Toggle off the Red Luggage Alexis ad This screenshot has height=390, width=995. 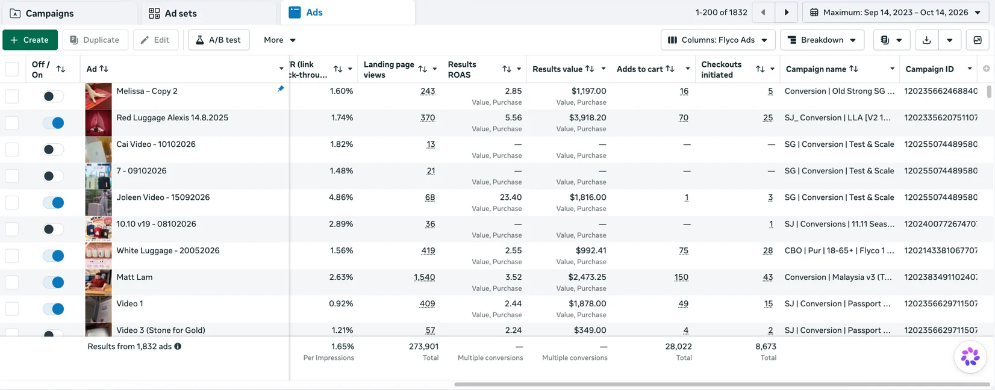[x=53, y=123]
